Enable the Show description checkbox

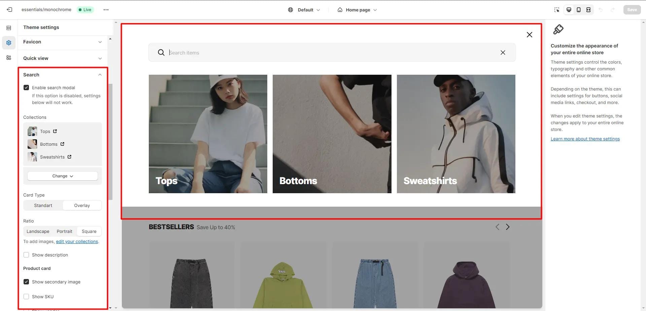(x=26, y=255)
